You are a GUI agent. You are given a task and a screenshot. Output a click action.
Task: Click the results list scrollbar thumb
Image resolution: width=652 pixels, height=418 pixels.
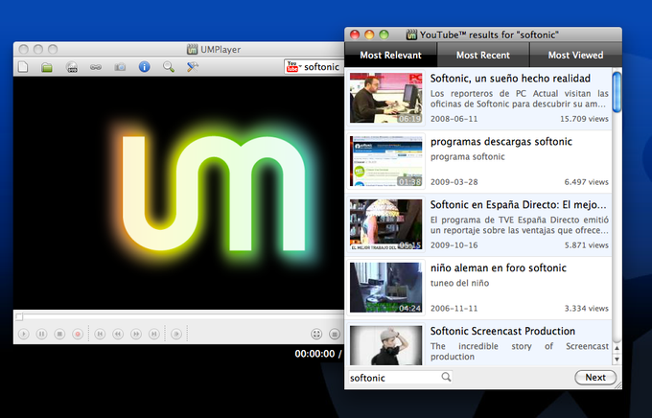617,92
